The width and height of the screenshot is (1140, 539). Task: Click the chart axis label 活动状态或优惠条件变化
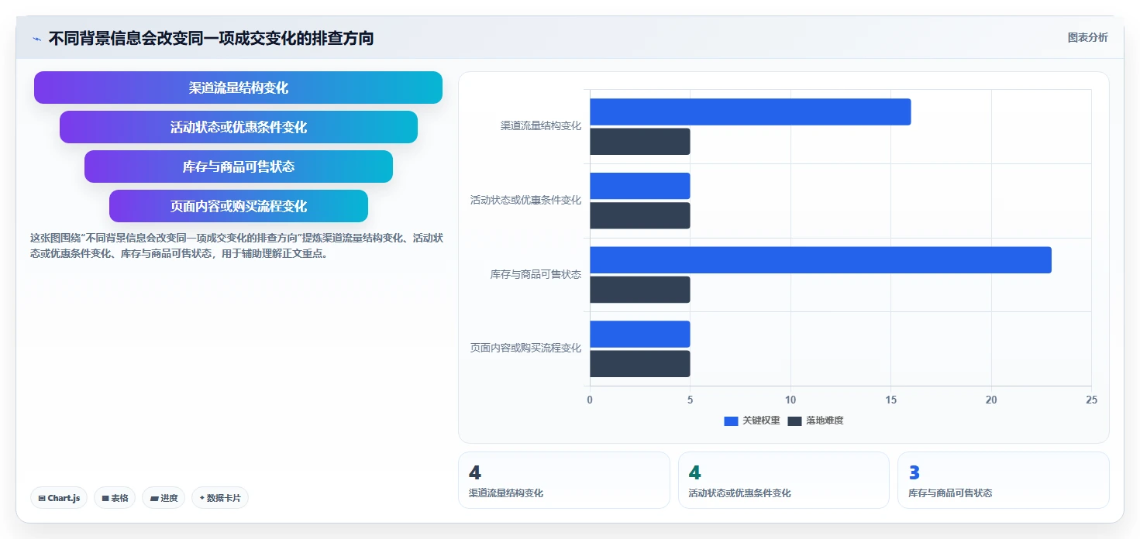click(x=525, y=200)
